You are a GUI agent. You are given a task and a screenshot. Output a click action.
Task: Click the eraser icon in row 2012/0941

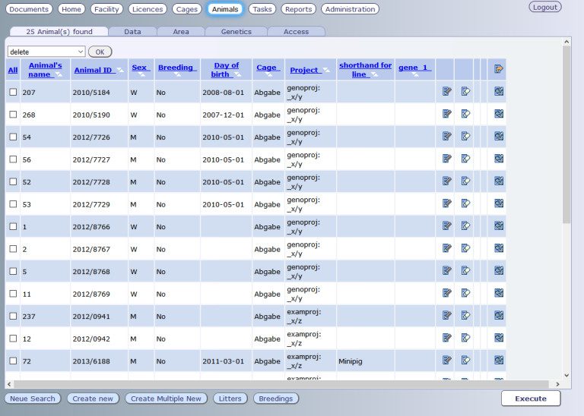(x=465, y=315)
